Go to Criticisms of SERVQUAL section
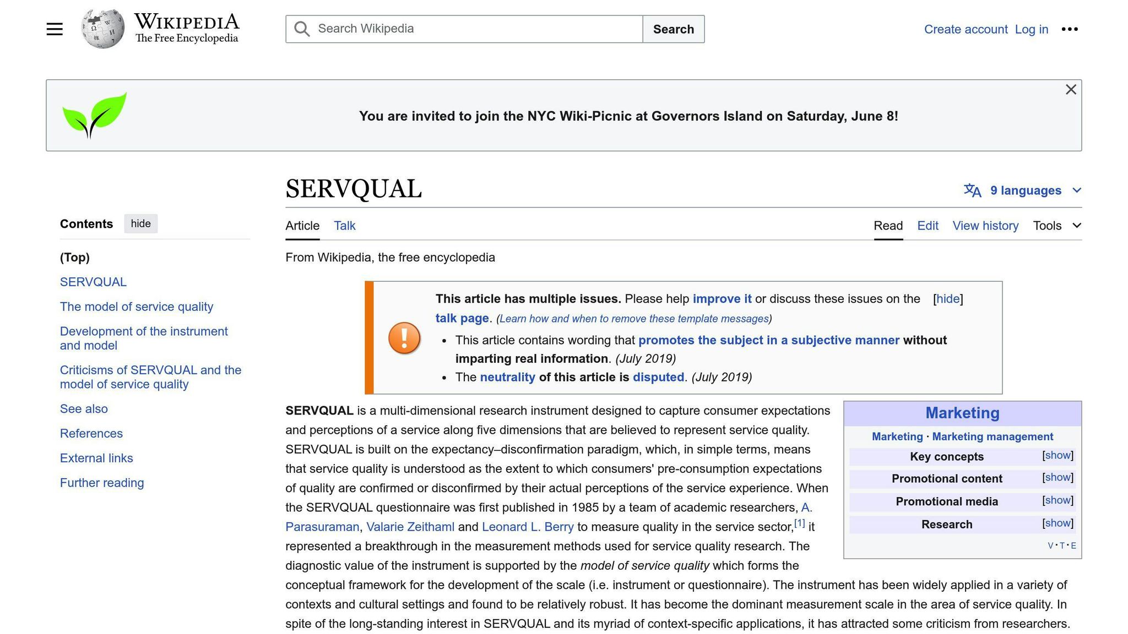The image size is (1128, 634). [x=150, y=377]
